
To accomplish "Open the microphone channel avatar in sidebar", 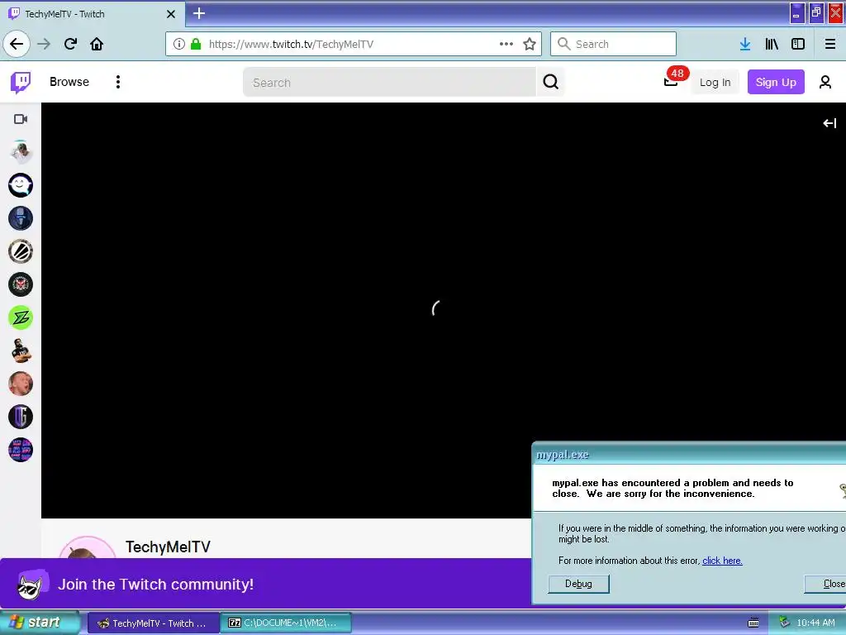I will tap(21, 218).
